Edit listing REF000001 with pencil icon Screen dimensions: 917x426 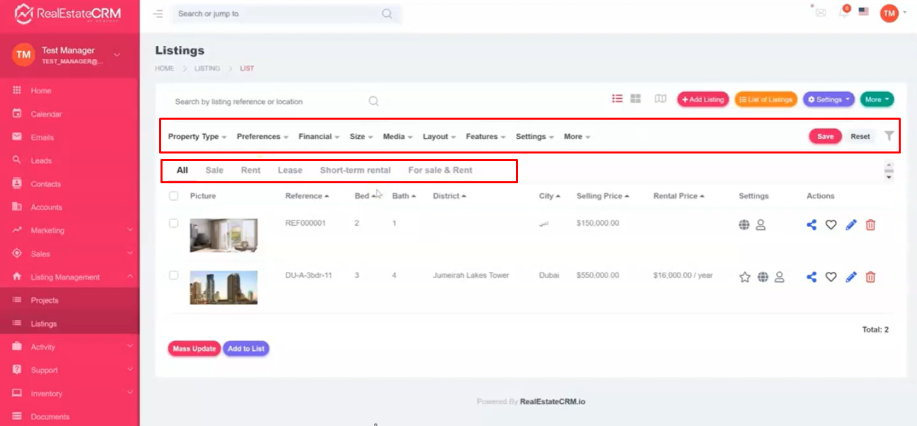click(x=851, y=224)
